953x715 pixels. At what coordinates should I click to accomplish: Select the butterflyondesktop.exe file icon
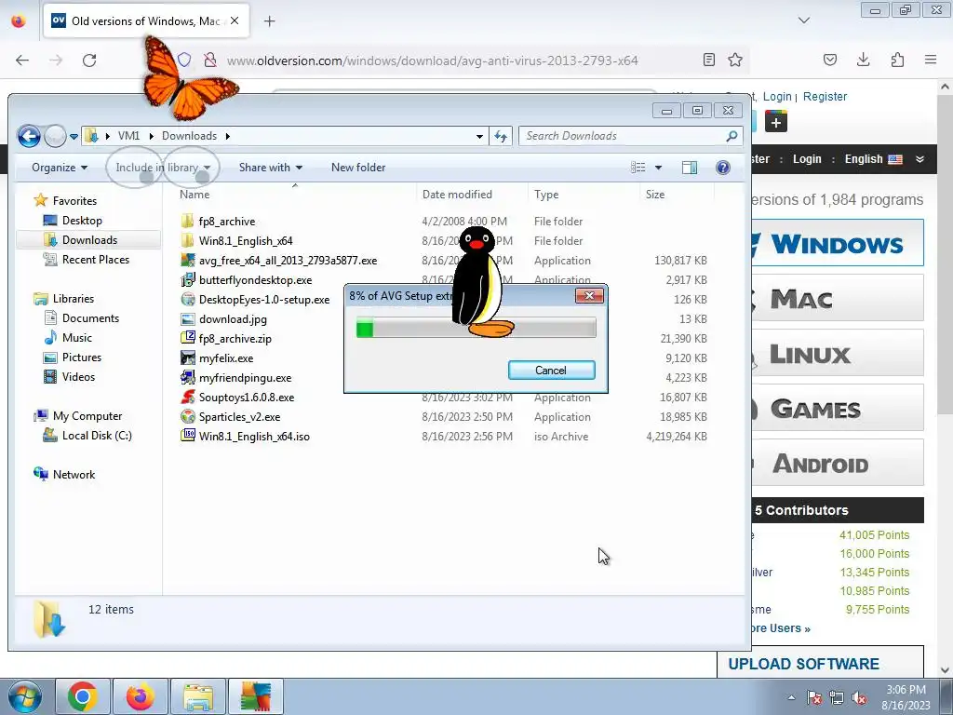188,279
